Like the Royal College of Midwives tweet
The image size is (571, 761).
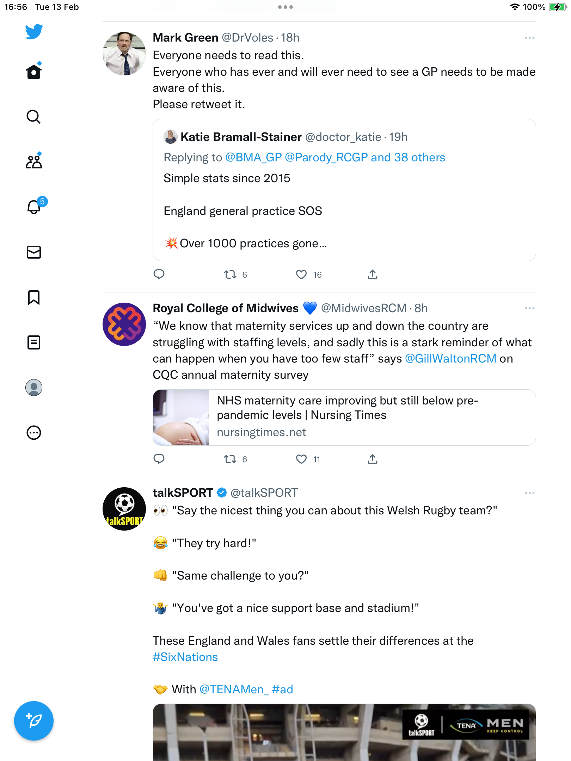[301, 459]
